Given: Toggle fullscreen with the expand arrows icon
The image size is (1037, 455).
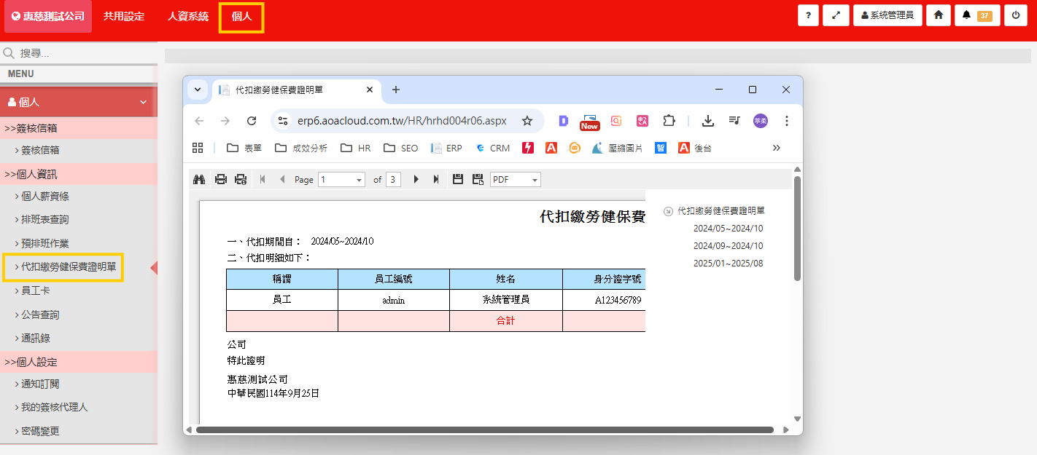Looking at the screenshot, I should 836,15.
